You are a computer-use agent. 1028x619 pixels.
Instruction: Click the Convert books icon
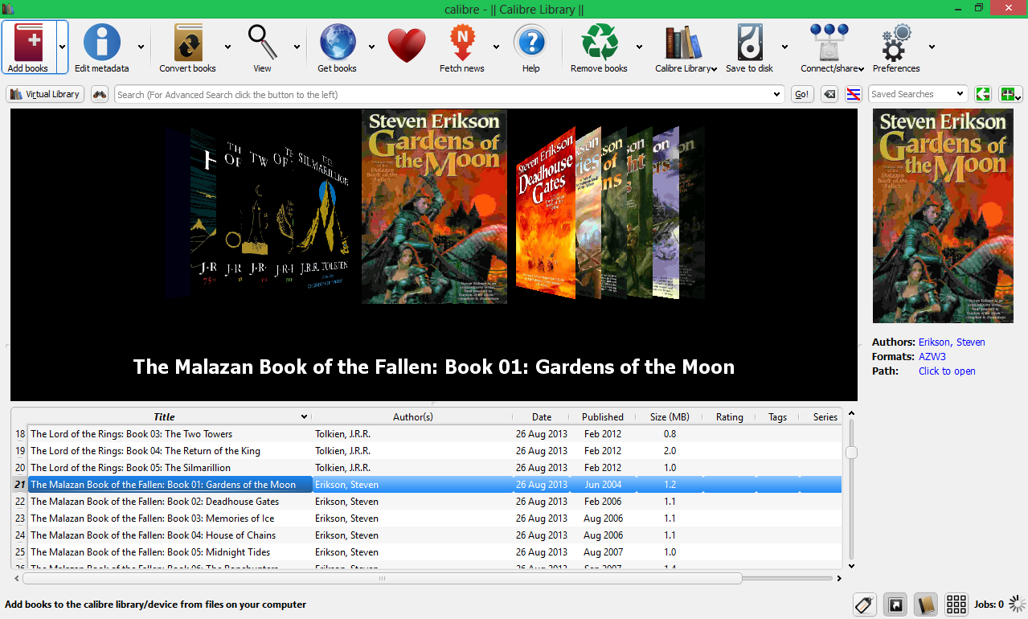[x=188, y=43]
